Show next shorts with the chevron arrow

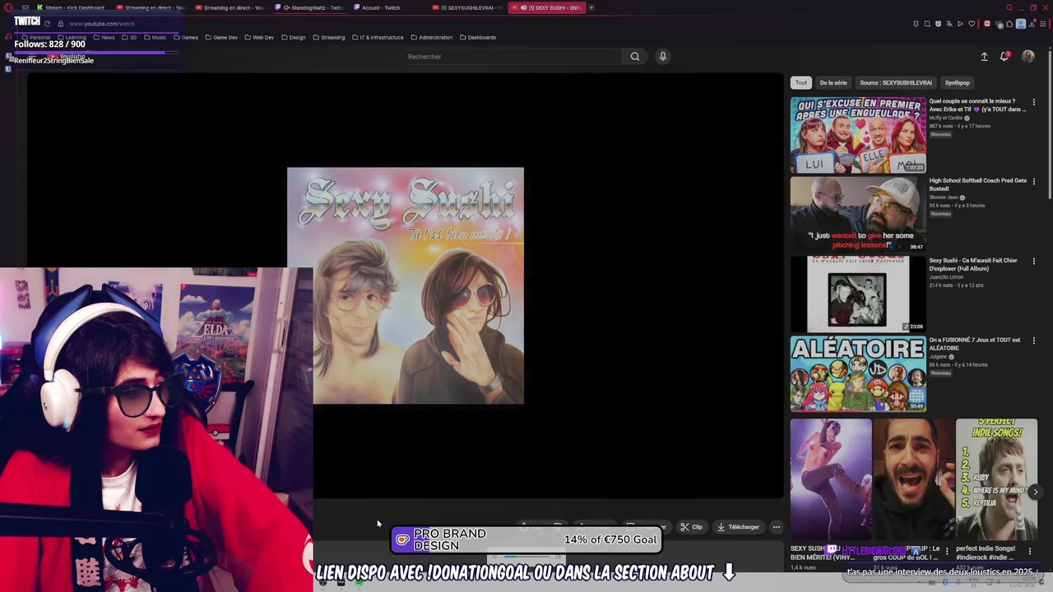(1036, 492)
